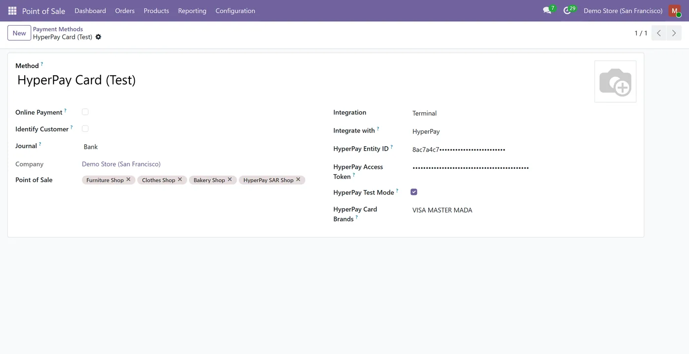The height and width of the screenshot is (354, 689).
Task: Open the Bakery Shop tag
Action: point(209,180)
